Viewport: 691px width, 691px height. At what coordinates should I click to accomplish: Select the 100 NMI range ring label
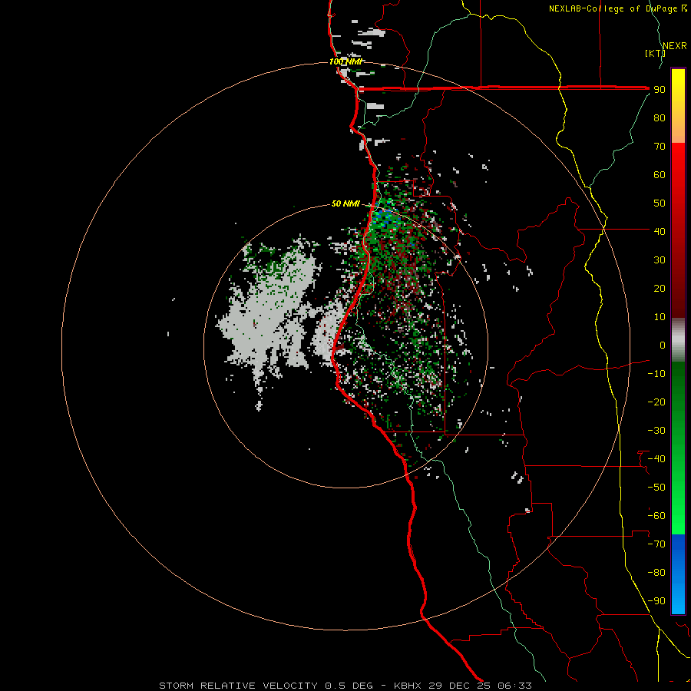(x=346, y=61)
